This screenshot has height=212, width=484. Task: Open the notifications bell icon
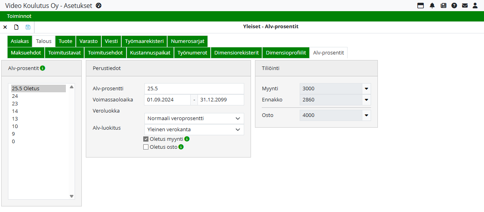pos(432,6)
